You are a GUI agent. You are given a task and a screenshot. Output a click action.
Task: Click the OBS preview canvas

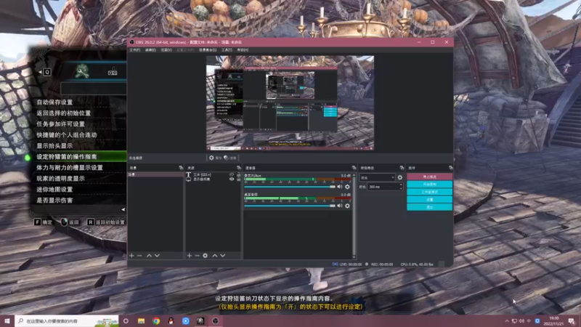[x=290, y=103]
